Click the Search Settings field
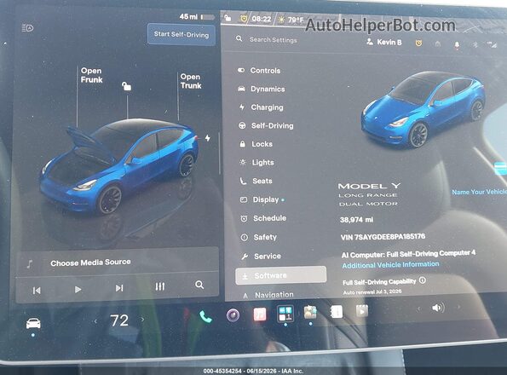507x375 pixels. point(273,40)
